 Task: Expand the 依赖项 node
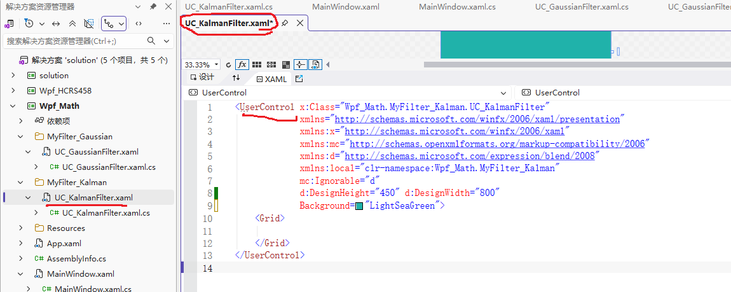[x=20, y=122]
